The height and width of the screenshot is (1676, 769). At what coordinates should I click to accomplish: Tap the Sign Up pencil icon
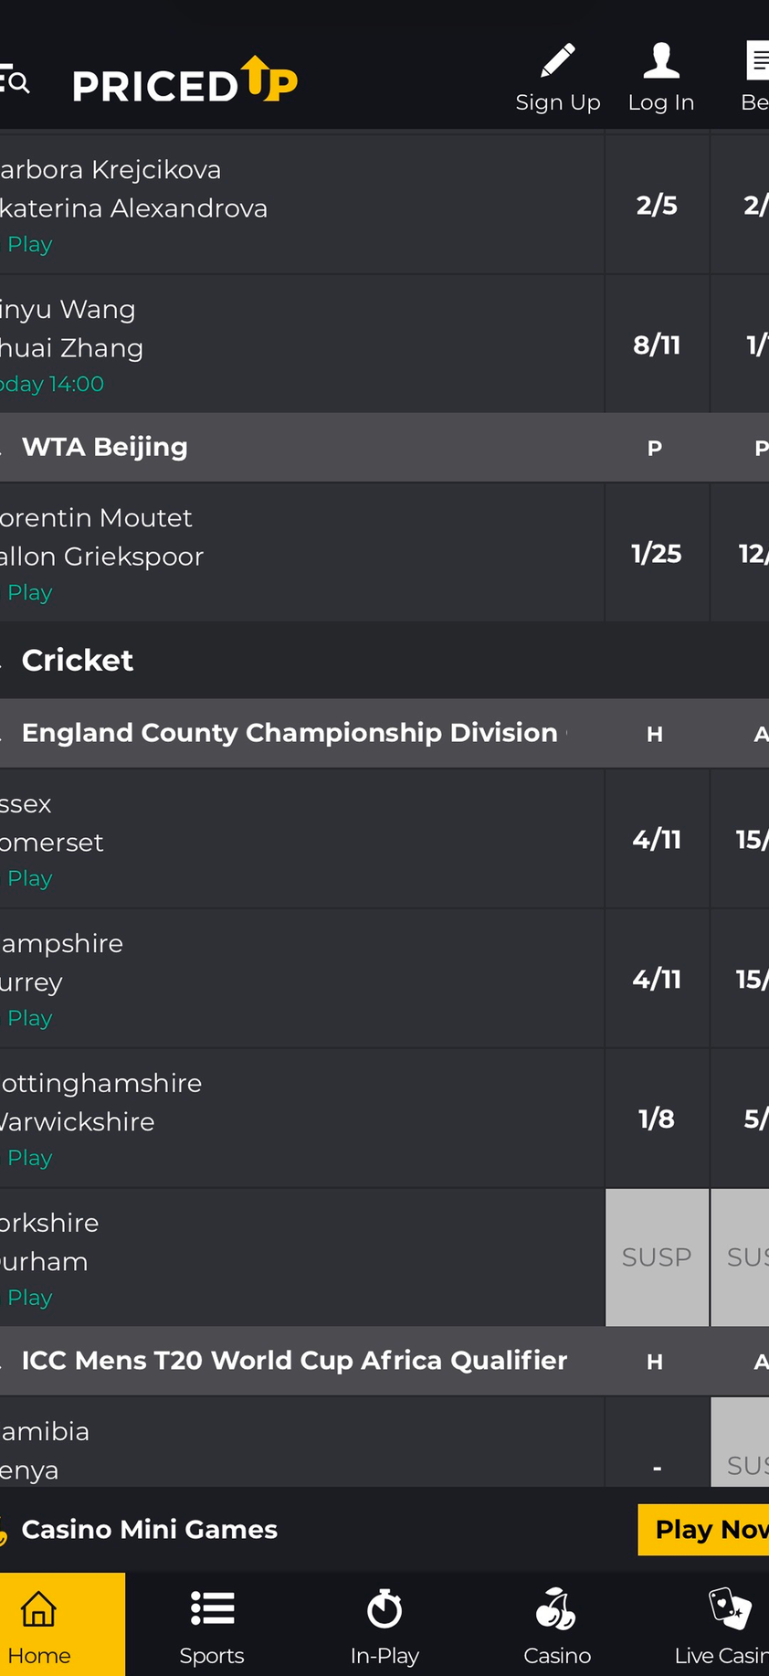[558, 61]
